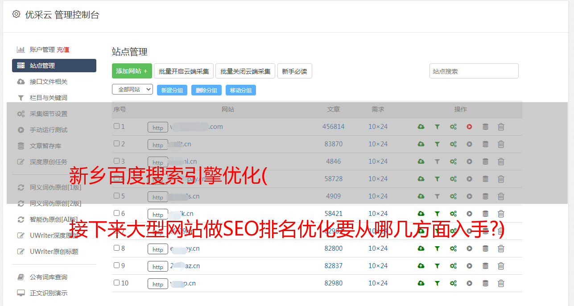Click article count 456814
Image resolution: width=574 pixels, height=306 pixels.
[x=334, y=127]
